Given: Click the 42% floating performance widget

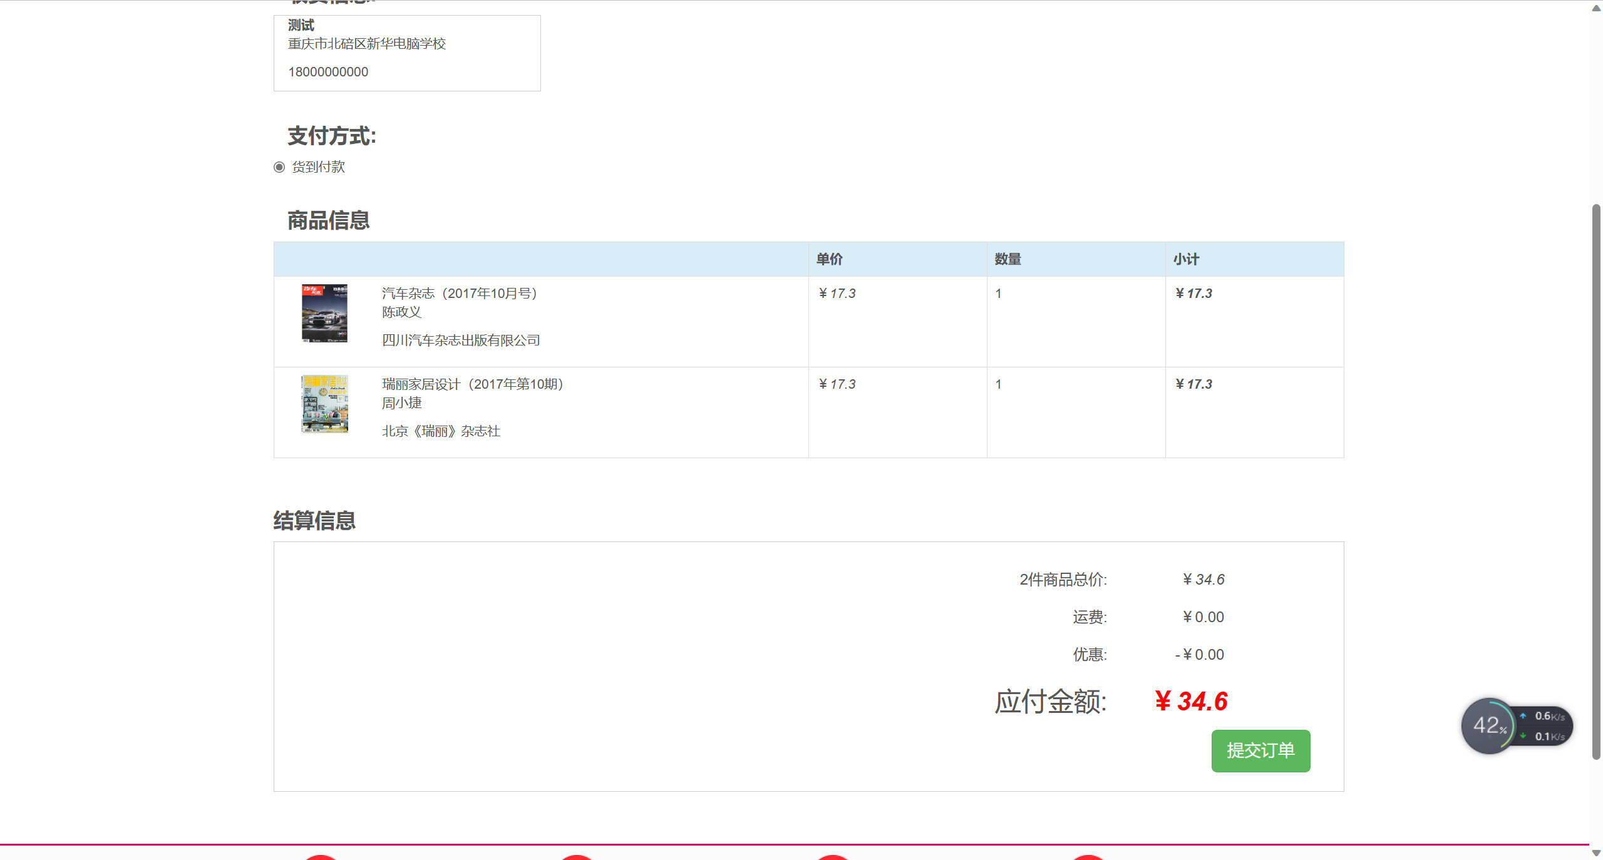Looking at the screenshot, I should 1489,726.
